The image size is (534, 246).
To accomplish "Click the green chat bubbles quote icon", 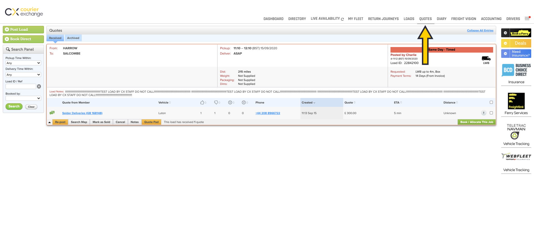I will pyautogui.click(x=52, y=113).
